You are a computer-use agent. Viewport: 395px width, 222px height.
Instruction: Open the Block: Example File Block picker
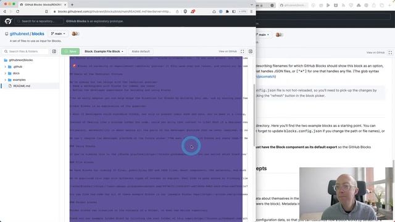click(104, 51)
